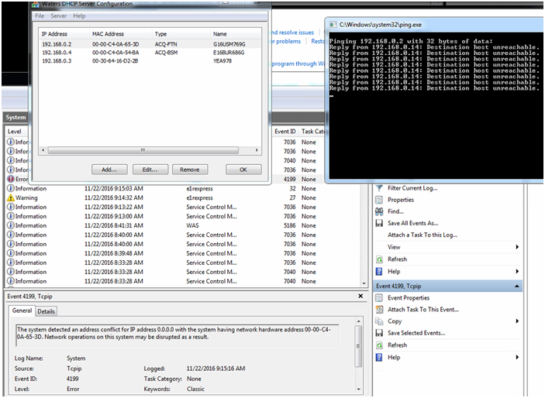The height and width of the screenshot is (398, 545).
Task: Click down arrow of event list scrollbar
Action: coord(364,283)
